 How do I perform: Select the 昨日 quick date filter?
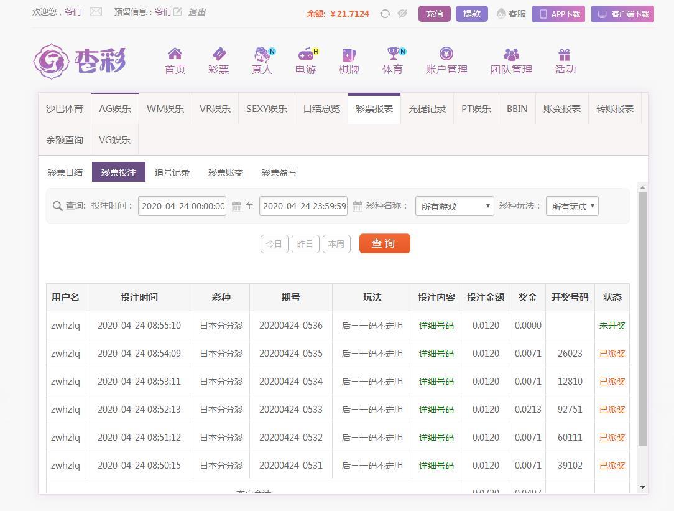(x=305, y=244)
